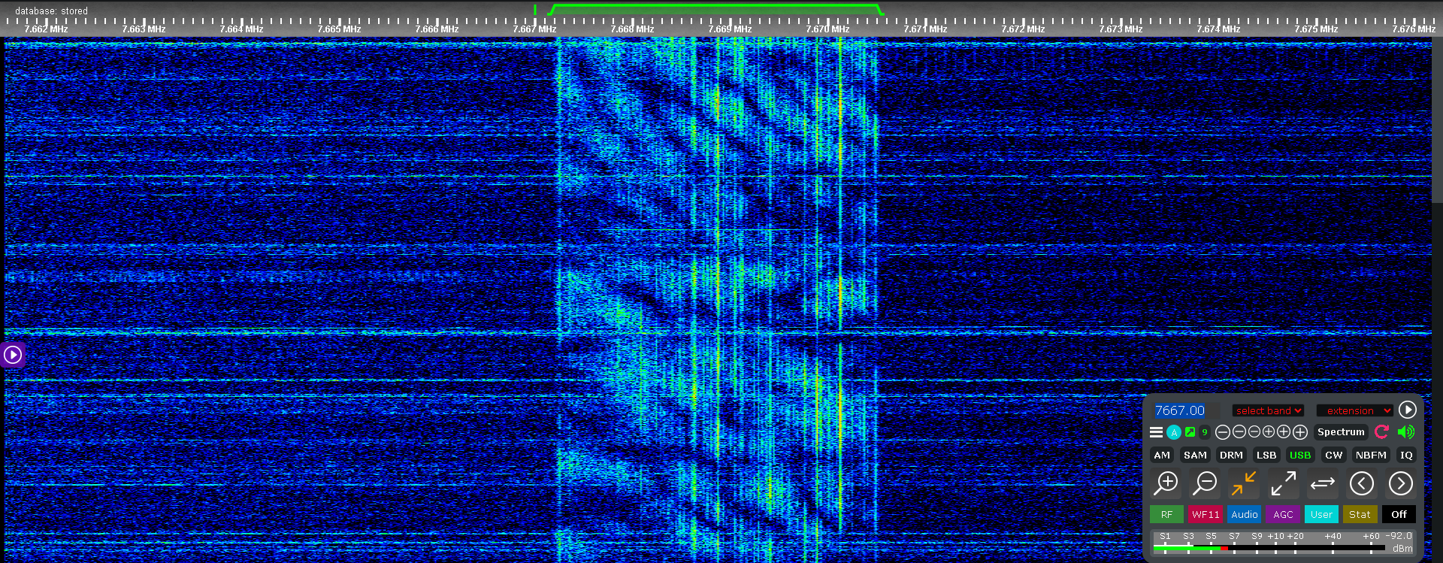Click the green 9 step indicator
This screenshot has width=1443, height=563.
point(1205,432)
